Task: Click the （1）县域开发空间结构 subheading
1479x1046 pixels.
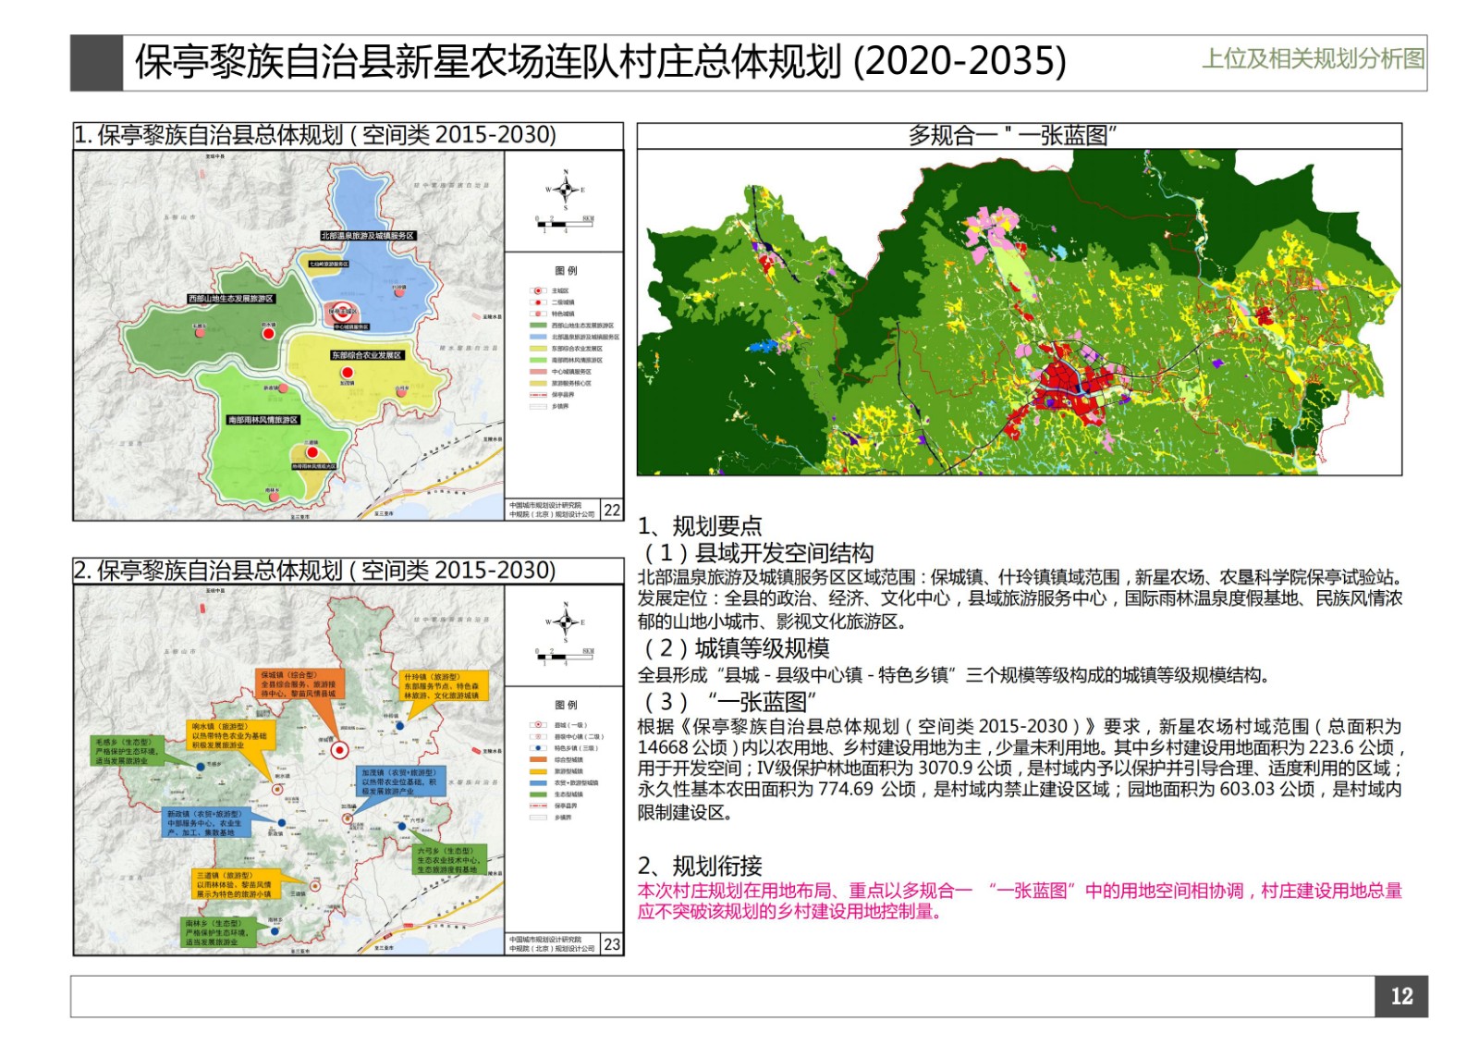Action: click(758, 553)
